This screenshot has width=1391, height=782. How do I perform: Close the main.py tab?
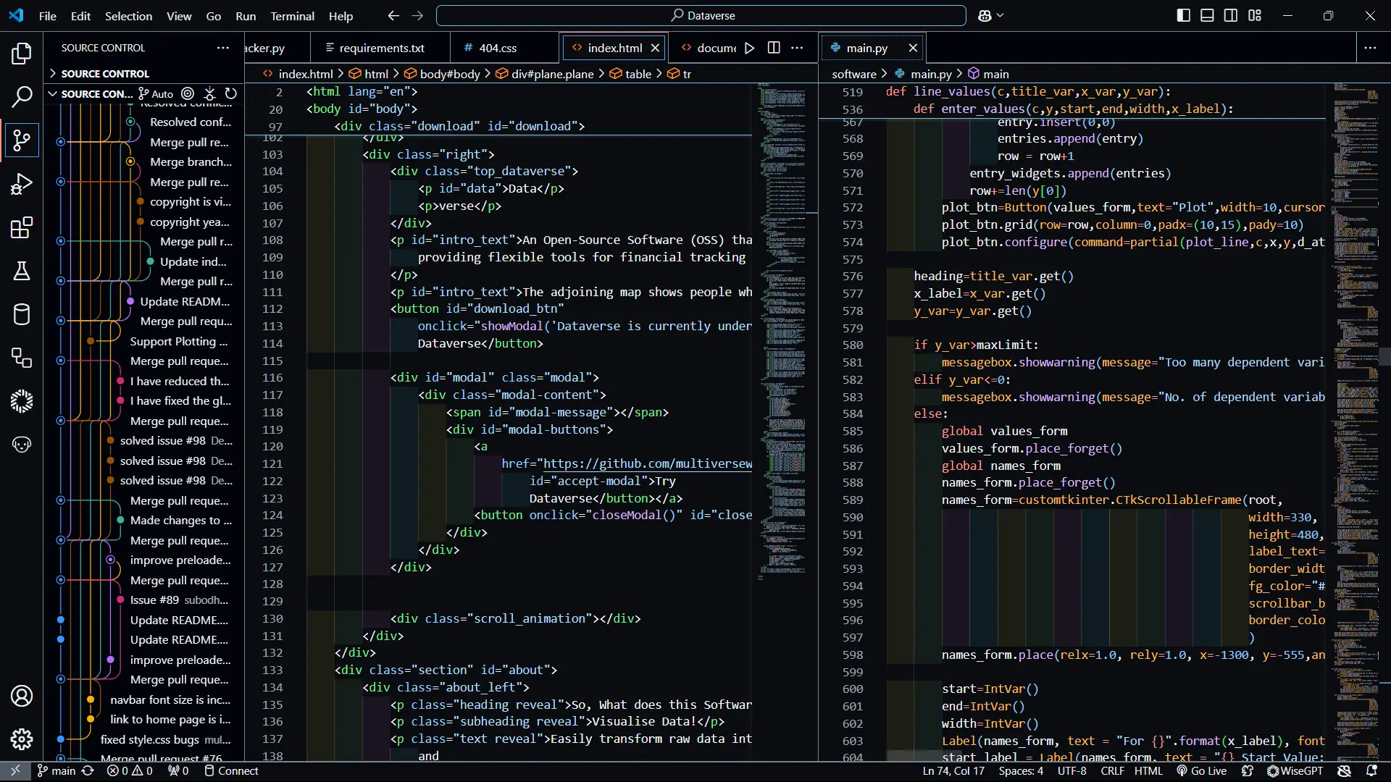click(913, 48)
